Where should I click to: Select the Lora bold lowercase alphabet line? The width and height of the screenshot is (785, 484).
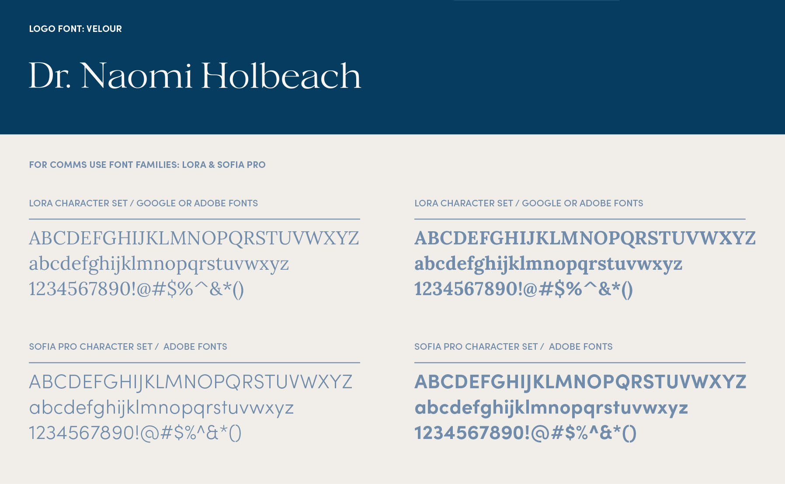[x=548, y=264]
